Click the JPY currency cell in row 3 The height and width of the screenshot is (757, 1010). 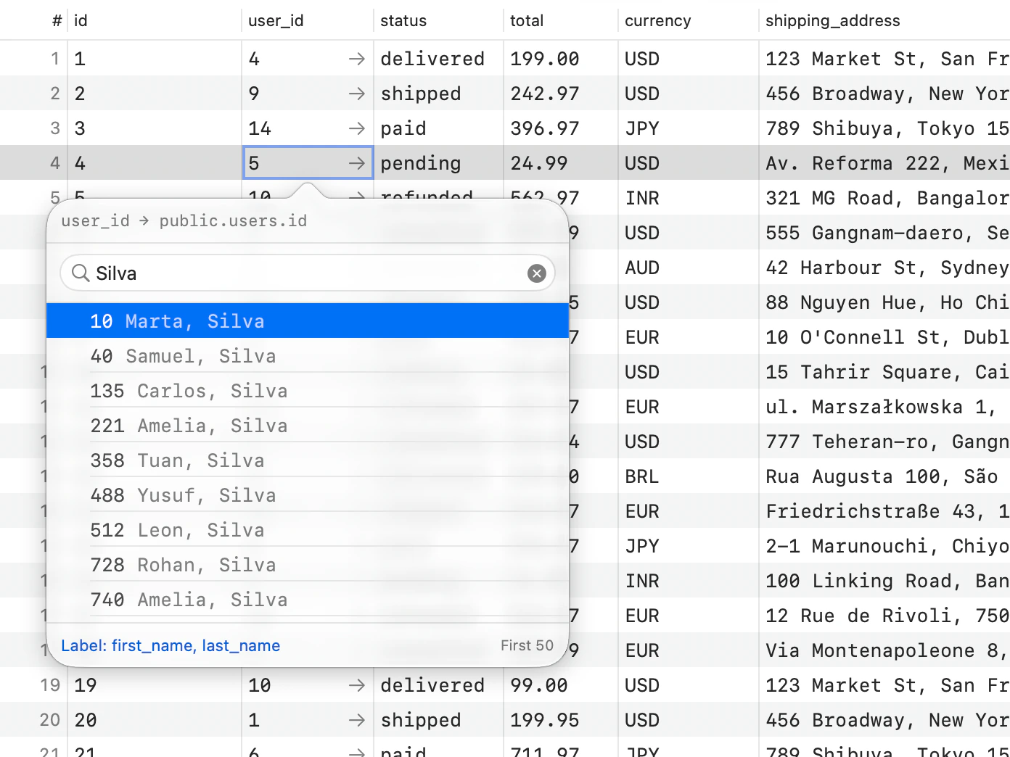(689, 128)
